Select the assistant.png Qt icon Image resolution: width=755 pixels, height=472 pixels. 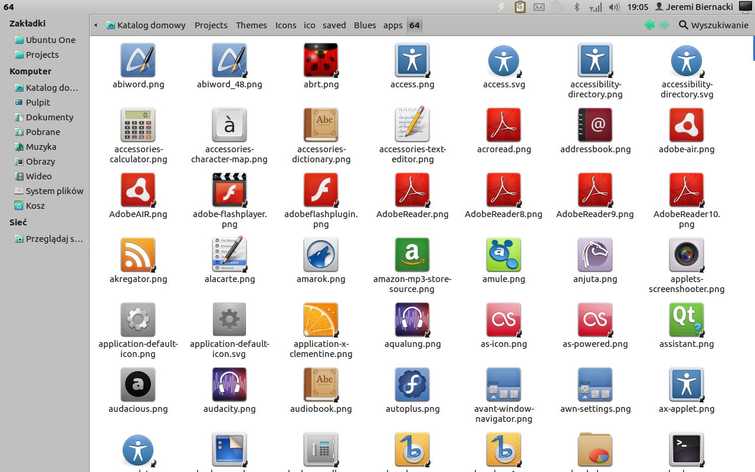click(x=687, y=320)
